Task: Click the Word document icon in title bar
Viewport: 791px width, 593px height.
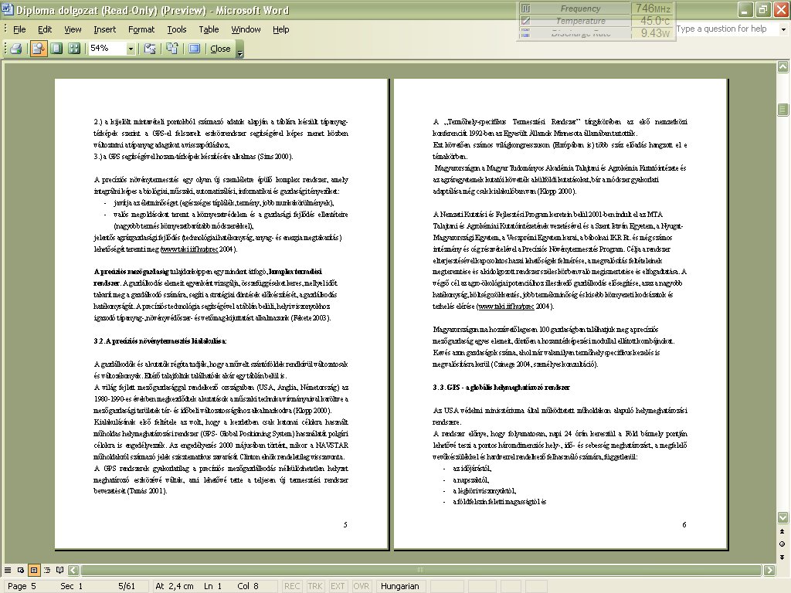Action: (x=8, y=9)
